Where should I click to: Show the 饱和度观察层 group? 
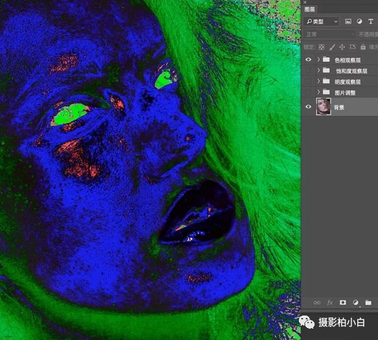(x=308, y=71)
